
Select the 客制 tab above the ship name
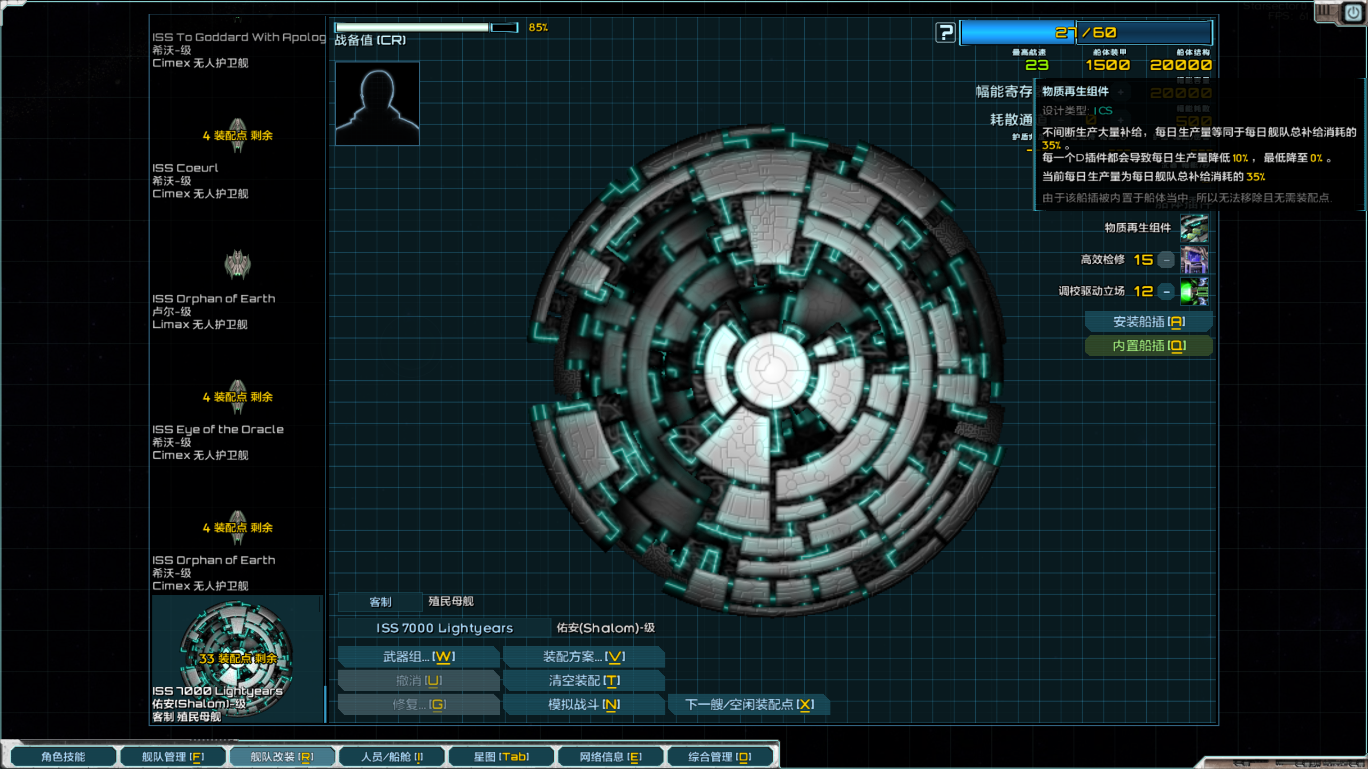pyautogui.click(x=379, y=602)
